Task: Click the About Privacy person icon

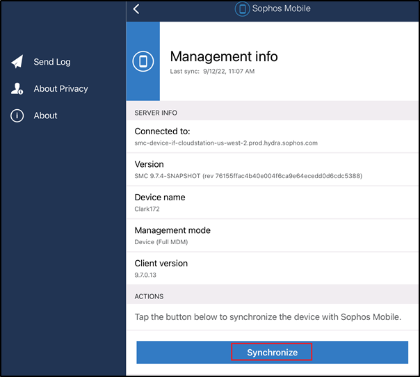Action: click(17, 89)
